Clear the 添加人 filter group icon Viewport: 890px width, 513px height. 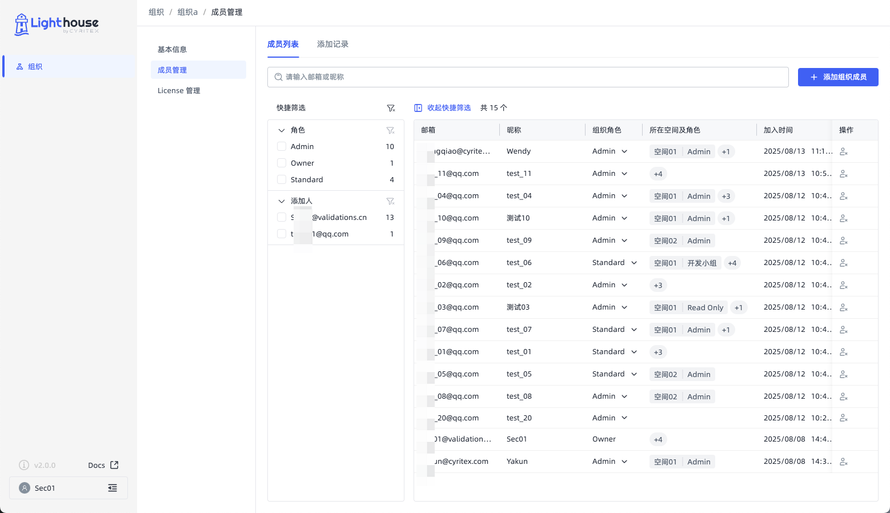[390, 201]
